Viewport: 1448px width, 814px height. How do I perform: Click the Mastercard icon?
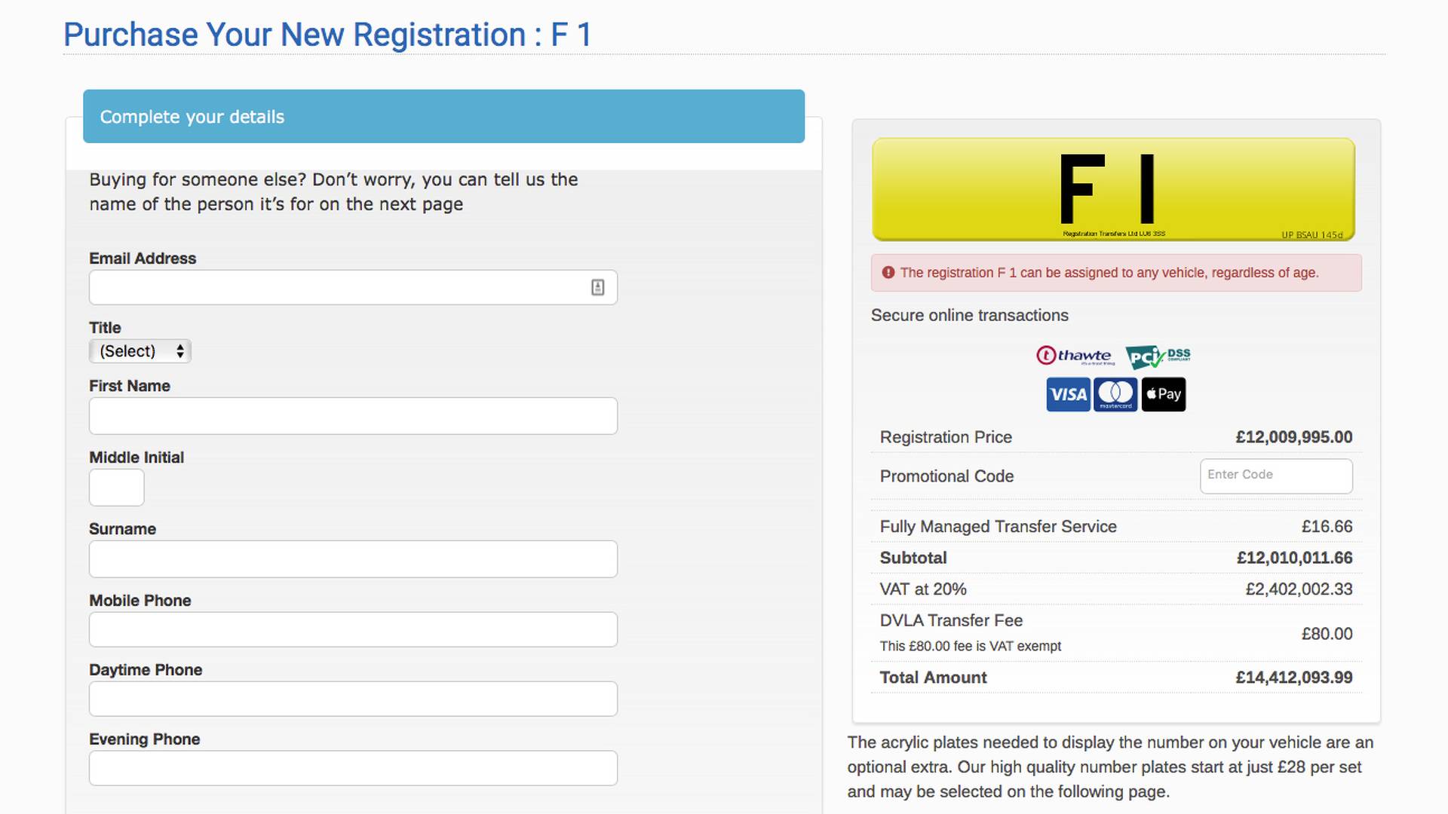point(1115,394)
